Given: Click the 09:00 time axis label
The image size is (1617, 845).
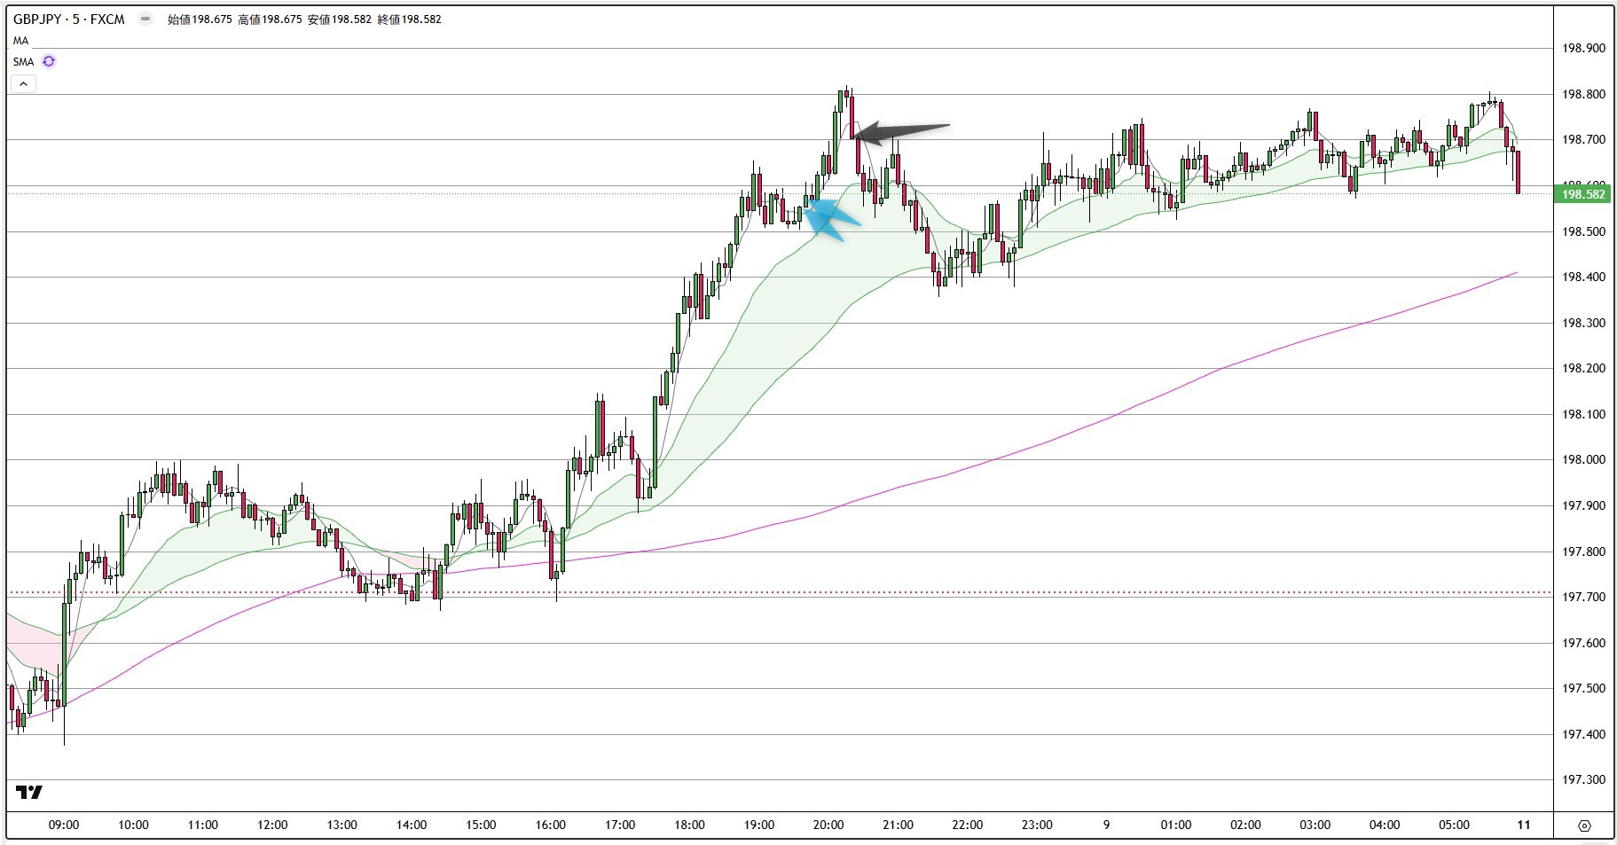Looking at the screenshot, I should pyautogui.click(x=64, y=825).
